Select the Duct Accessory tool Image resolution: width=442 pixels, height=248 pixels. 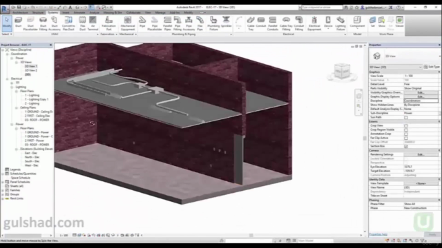(55, 23)
